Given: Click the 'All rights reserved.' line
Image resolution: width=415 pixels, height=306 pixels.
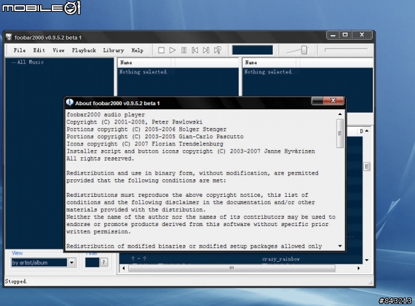Looking at the screenshot, I should pyautogui.click(x=100, y=159).
